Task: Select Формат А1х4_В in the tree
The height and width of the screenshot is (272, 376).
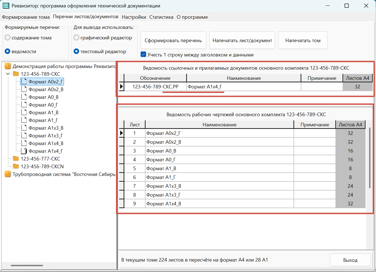Action: pyautogui.click(x=46, y=143)
